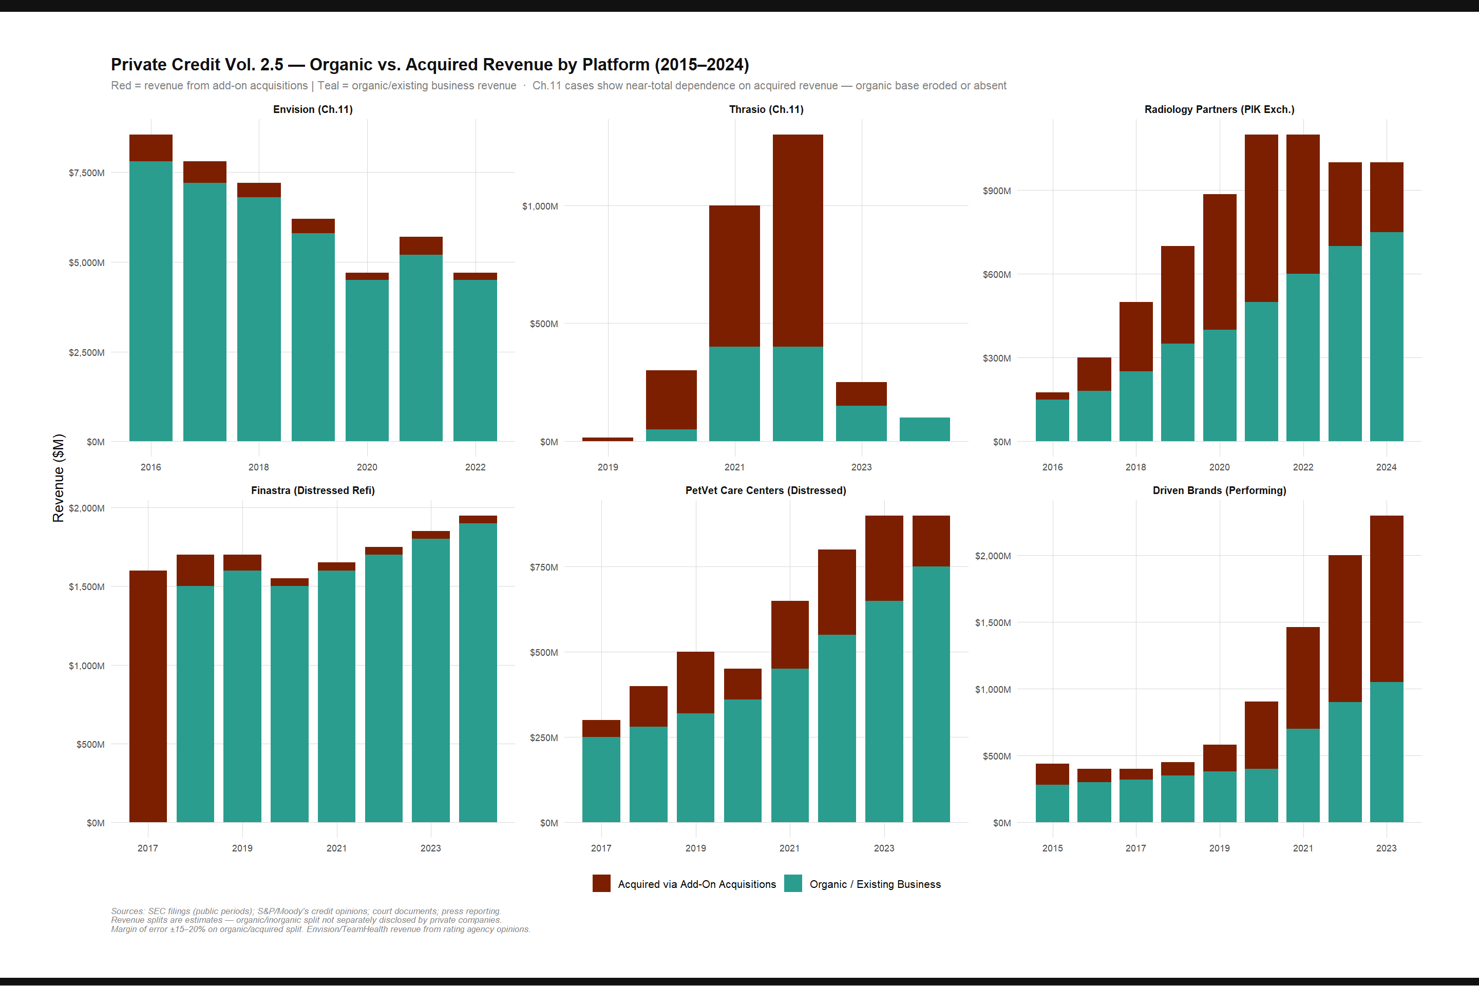The width and height of the screenshot is (1479, 986).
Task: Click Radiology Partners 2024 teal segment
Action: coord(1386,336)
